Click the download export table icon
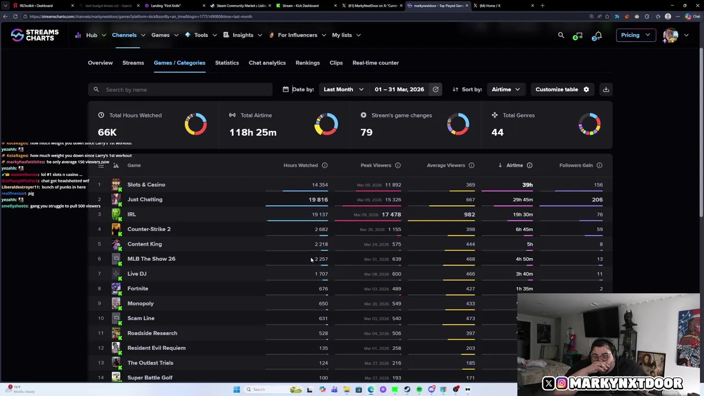The width and height of the screenshot is (704, 396). pos(606,89)
